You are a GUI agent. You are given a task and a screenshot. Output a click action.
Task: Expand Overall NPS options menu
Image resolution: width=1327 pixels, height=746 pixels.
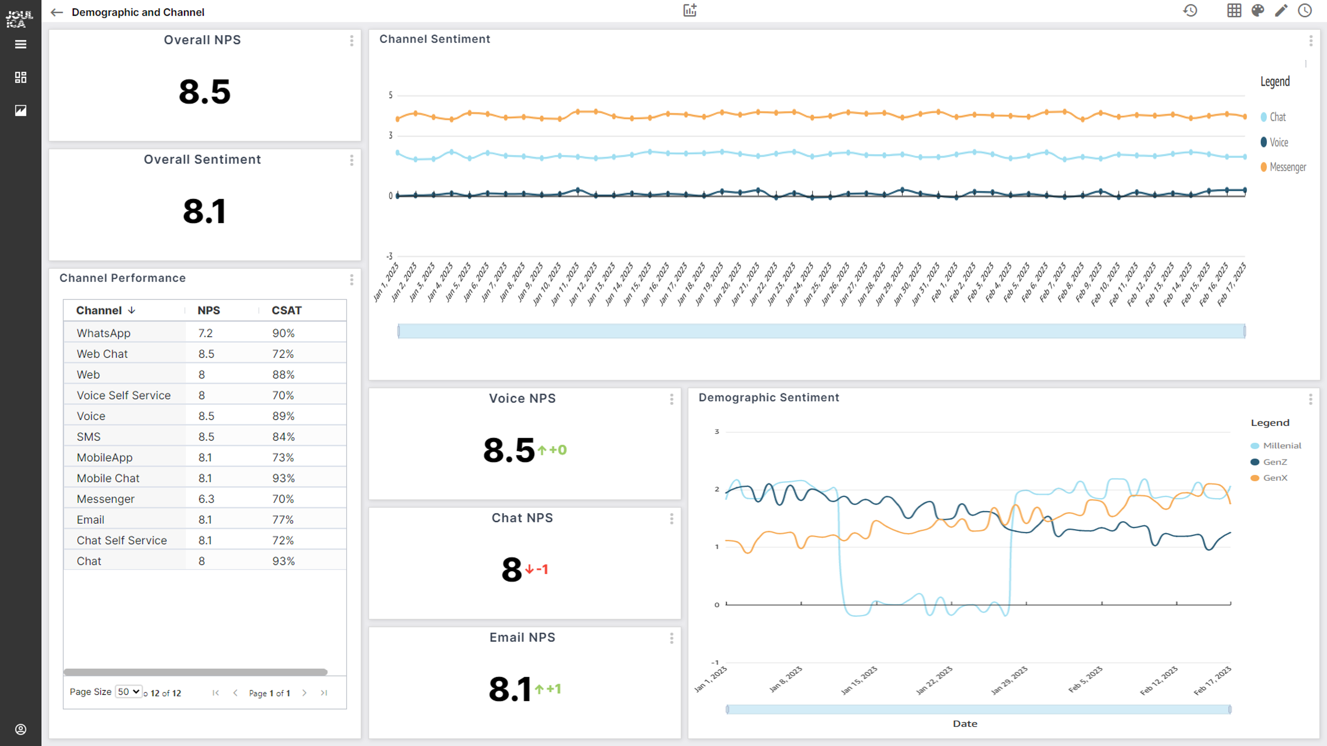click(x=353, y=40)
